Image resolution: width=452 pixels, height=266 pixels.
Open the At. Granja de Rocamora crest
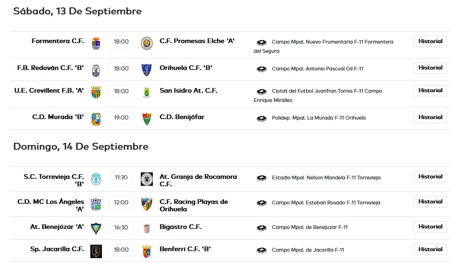coord(147,179)
